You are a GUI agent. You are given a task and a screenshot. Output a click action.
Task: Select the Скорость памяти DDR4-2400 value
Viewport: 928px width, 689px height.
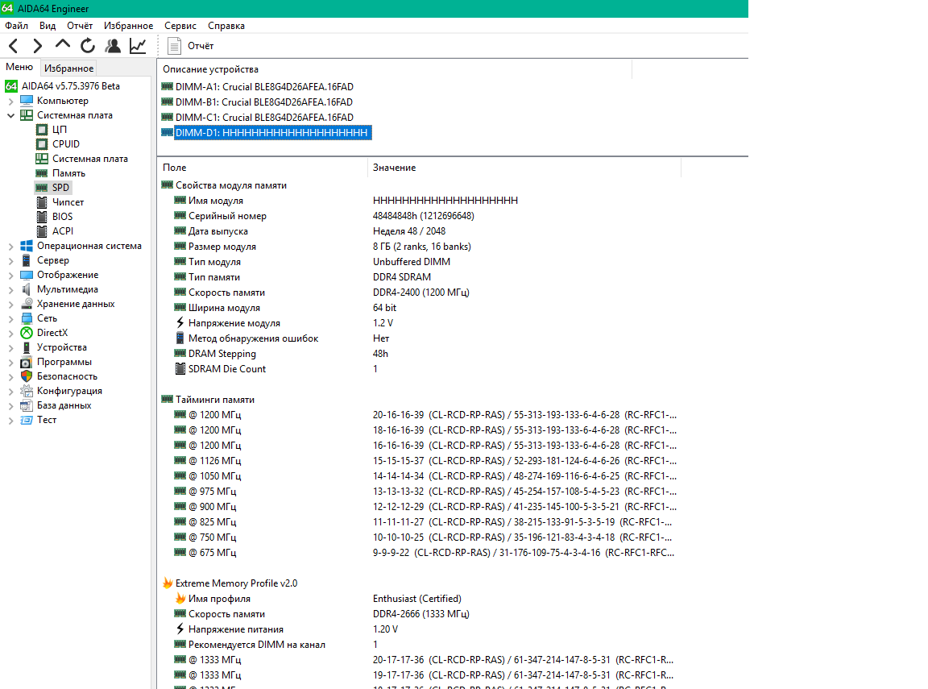[x=420, y=293]
